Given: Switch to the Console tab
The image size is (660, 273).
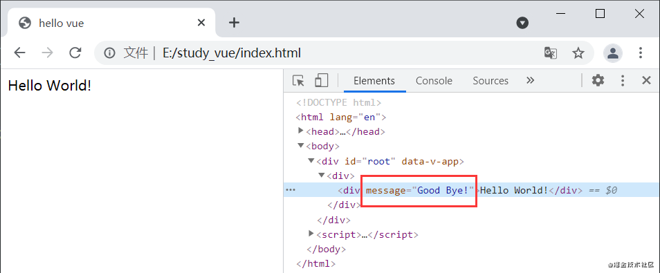Looking at the screenshot, I should pos(434,80).
